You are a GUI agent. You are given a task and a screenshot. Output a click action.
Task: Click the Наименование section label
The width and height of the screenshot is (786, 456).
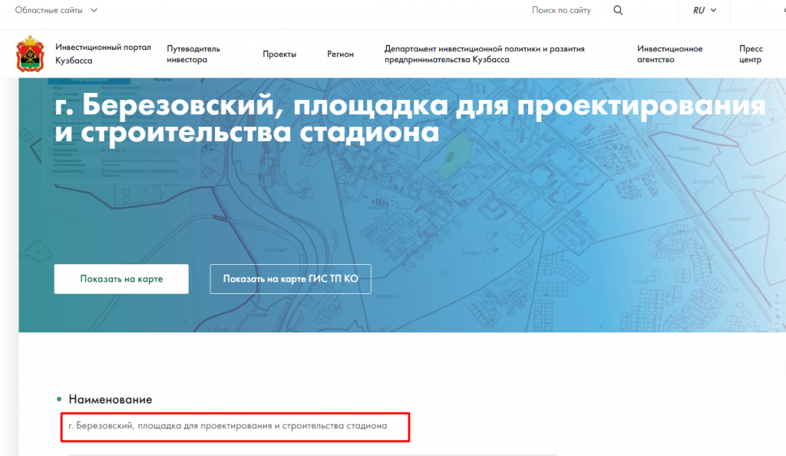111,399
